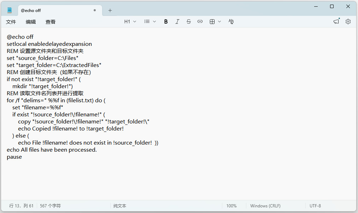Expand the heading level dropdown arrow

(135, 22)
